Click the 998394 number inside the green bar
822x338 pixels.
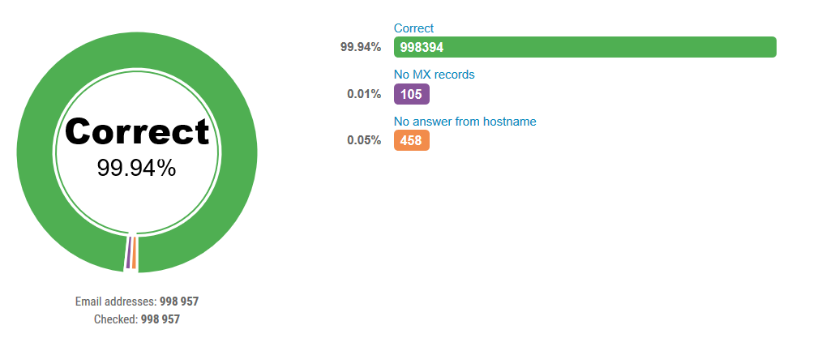coord(422,47)
